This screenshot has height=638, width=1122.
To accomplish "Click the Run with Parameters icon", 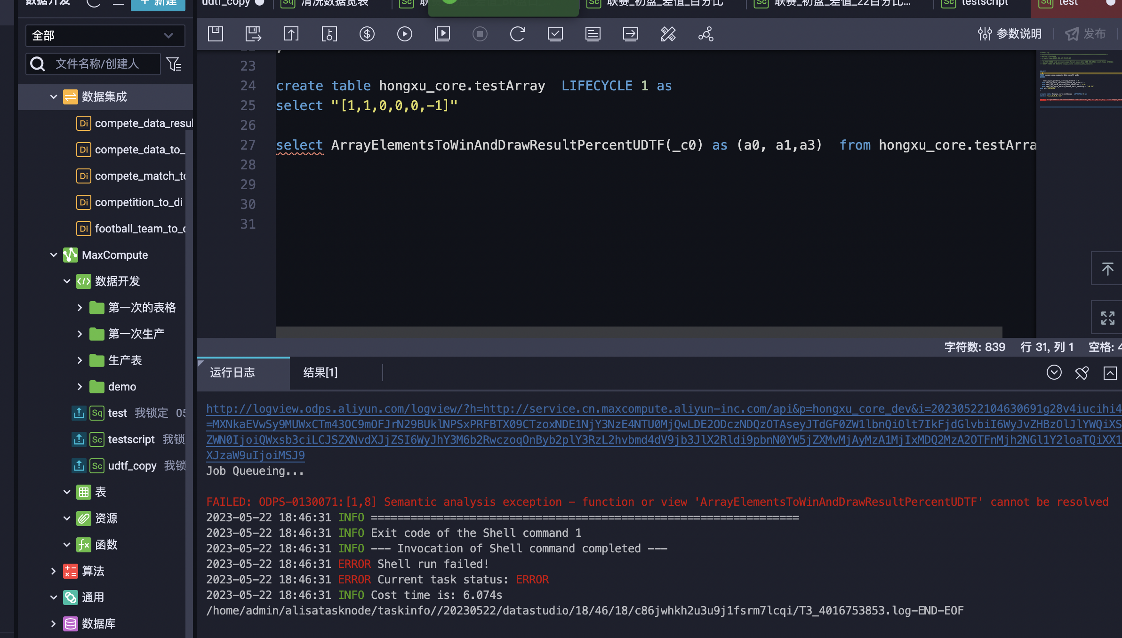I will [442, 34].
